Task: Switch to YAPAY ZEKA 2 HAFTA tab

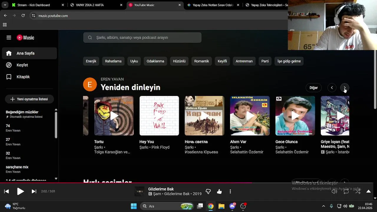Action: click(96, 5)
